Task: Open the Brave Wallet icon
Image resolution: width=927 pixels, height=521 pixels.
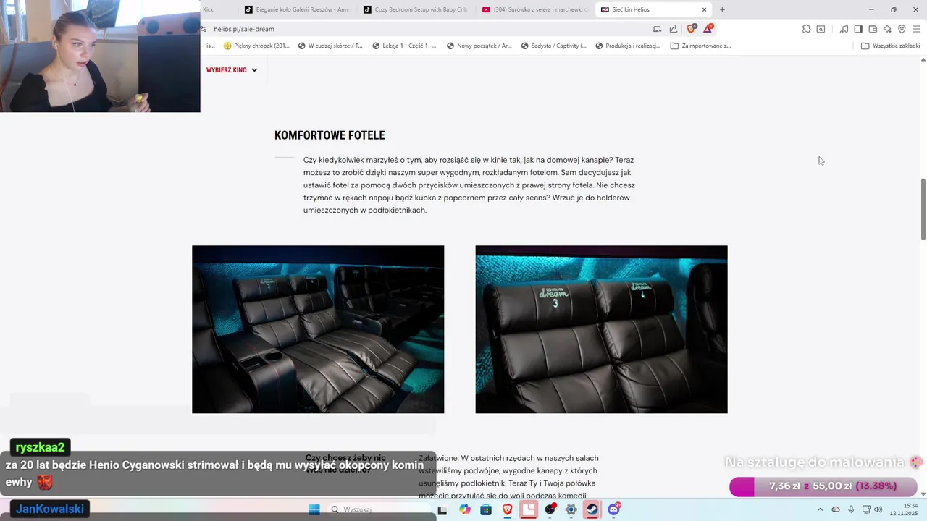Action: [x=873, y=29]
